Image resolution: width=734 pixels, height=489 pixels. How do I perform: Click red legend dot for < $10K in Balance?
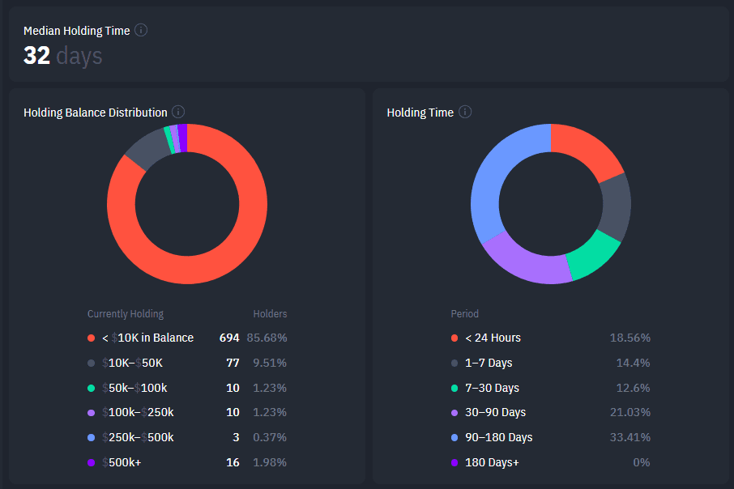tap(91, 338)
